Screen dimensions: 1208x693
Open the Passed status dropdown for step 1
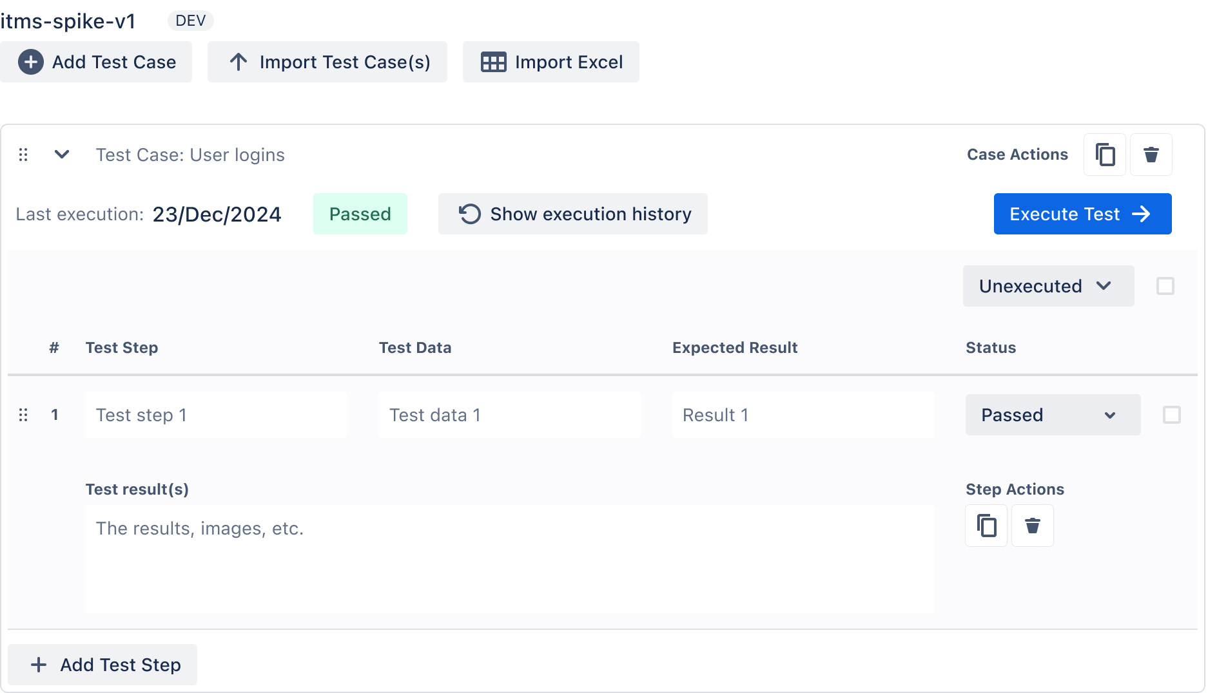click(1052, 415)
